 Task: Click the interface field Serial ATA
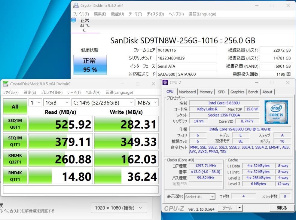(186, 66)
